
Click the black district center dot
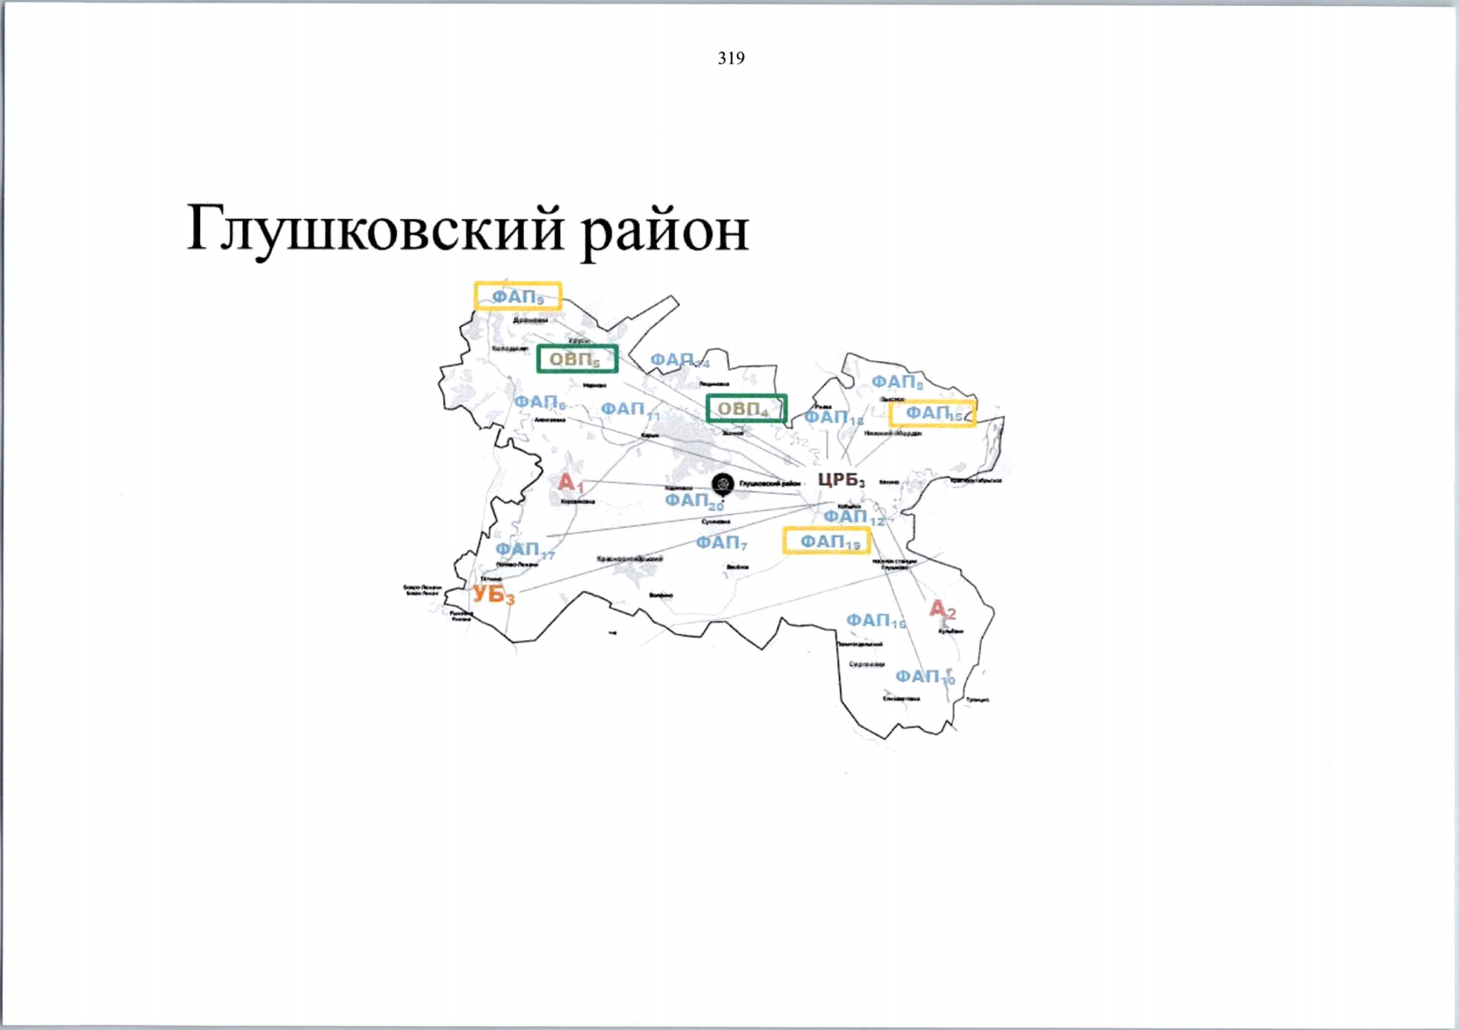coord(721,482)
